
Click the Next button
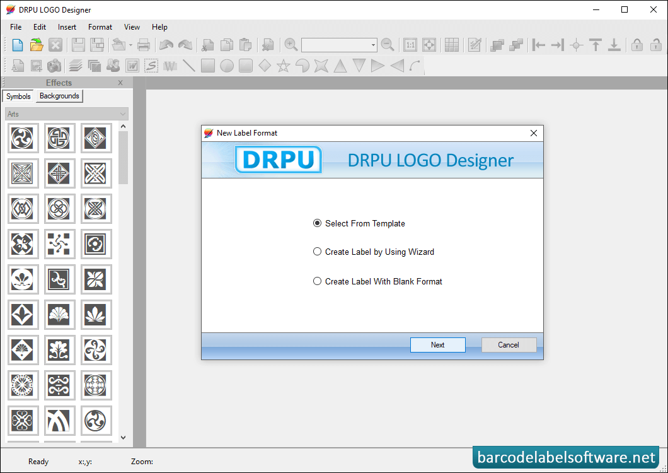[437, 345]
